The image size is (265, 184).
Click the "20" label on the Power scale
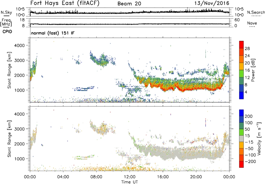click(247, 63)
